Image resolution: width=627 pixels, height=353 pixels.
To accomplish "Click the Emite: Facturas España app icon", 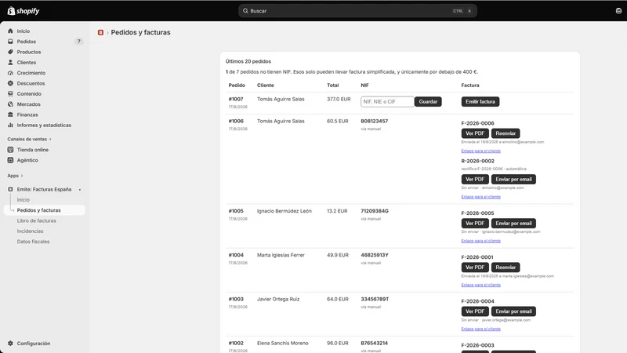I will tap(10, 189).
